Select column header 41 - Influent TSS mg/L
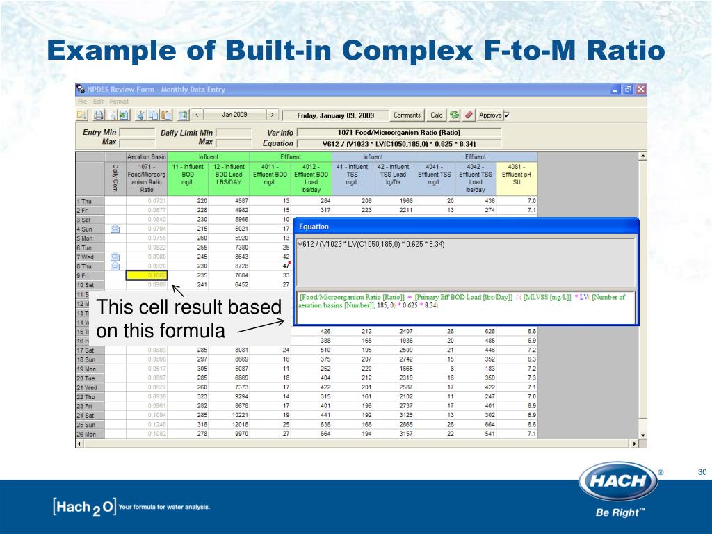Image resolution: width=712 pixels, height=534 pixels. pos(353,179)
